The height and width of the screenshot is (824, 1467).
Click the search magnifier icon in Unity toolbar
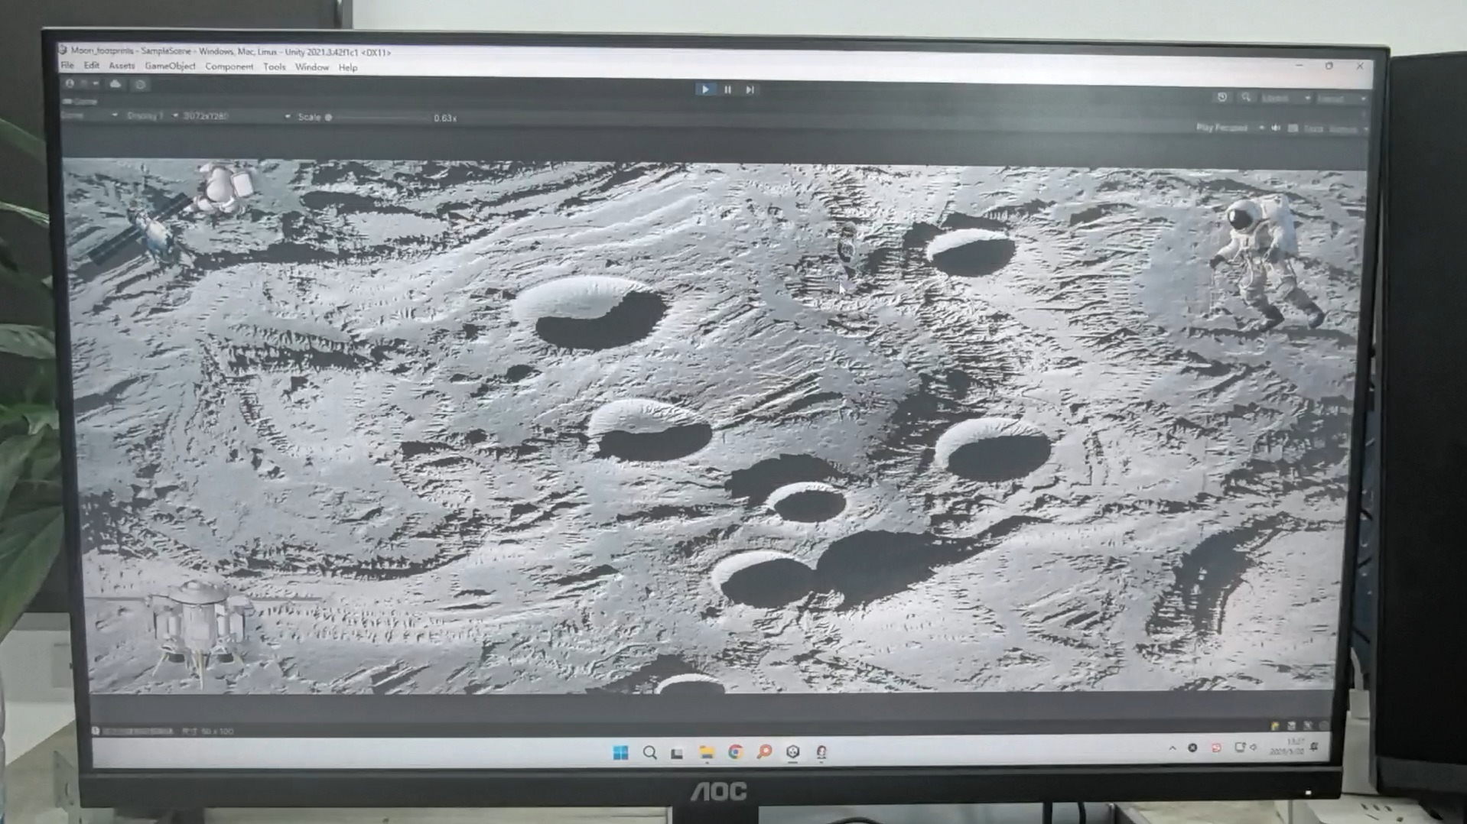coord(1246,97)
